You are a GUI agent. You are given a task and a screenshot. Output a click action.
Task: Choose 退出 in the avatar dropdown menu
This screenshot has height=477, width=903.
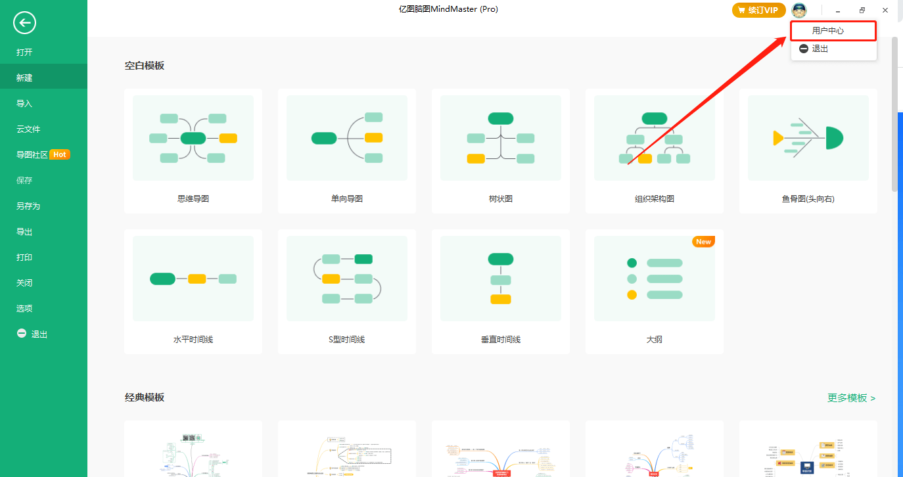click(834, 49)
